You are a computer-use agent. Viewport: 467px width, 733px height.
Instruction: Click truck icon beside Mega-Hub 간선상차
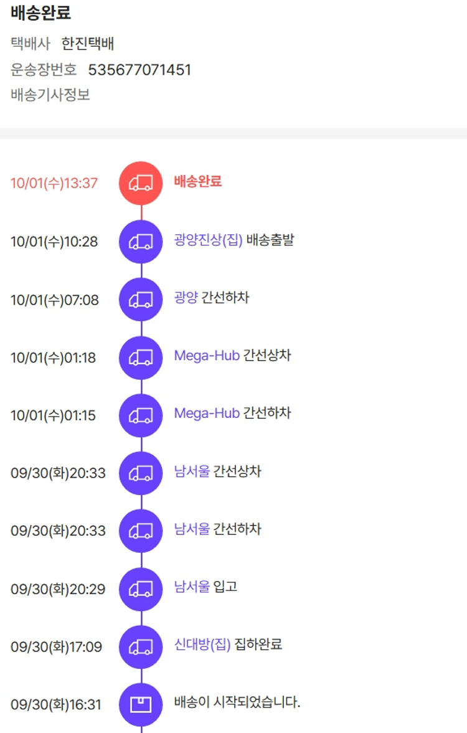141,357
